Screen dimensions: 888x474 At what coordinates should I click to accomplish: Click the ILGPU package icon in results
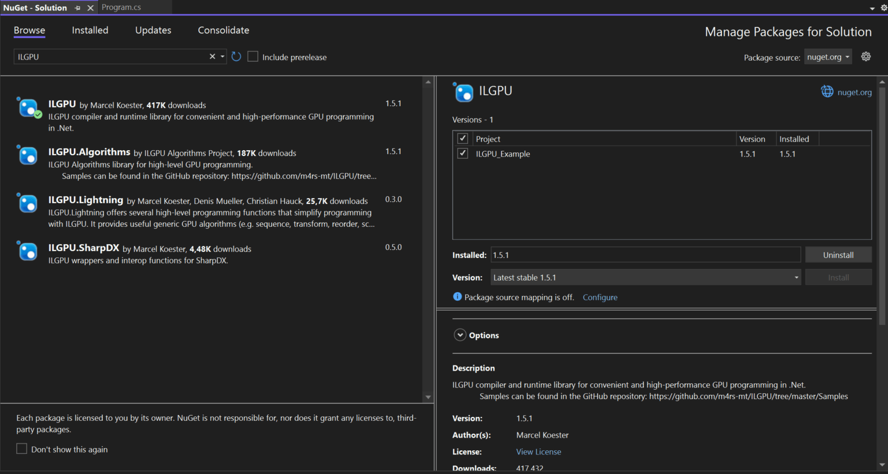[x=28, y=108]
